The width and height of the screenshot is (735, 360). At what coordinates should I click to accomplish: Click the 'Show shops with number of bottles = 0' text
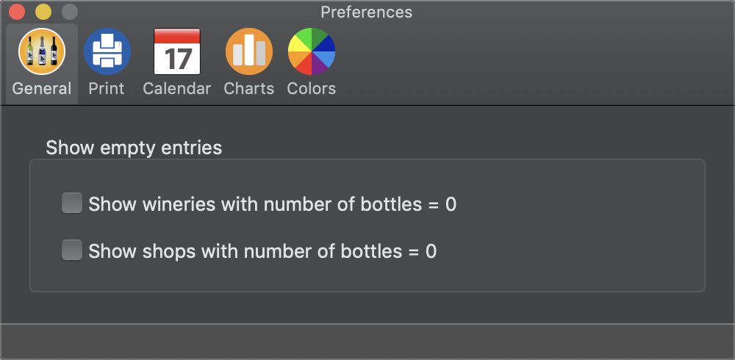(262, 251)
